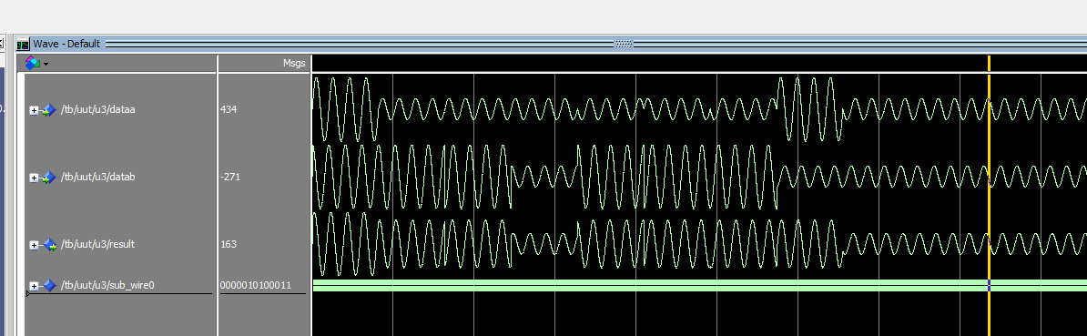Select the /tb/uut/u3/datab signal name
The width and height of the screenshot is (1087, 336).
[97, 178]
